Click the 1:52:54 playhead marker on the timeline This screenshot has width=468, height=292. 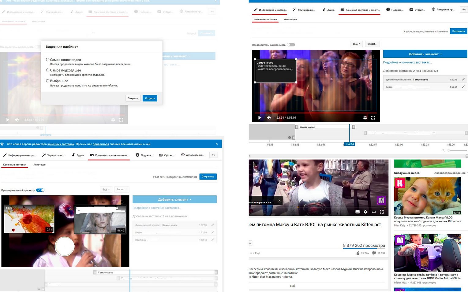point(349,144)
